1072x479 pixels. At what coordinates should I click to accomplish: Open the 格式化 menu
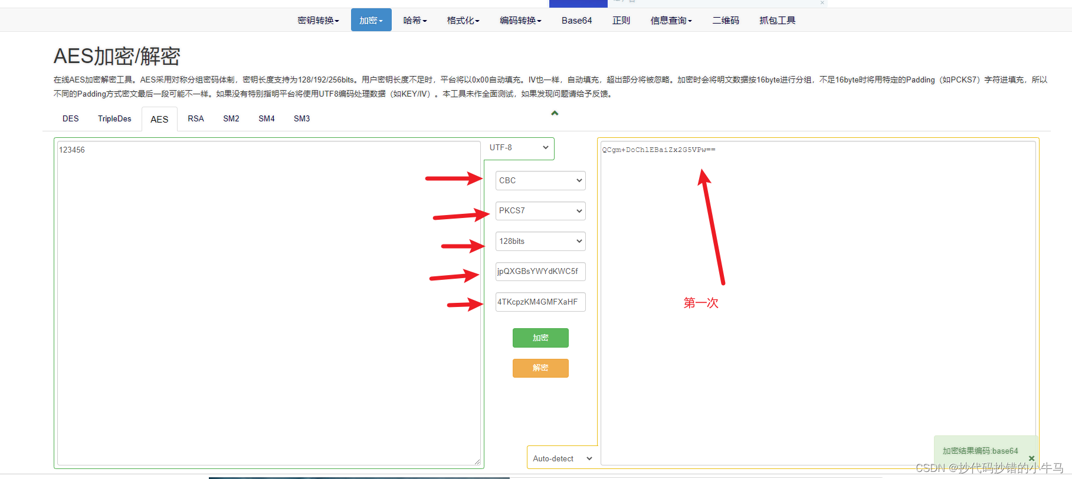click(x=463, y=20)
